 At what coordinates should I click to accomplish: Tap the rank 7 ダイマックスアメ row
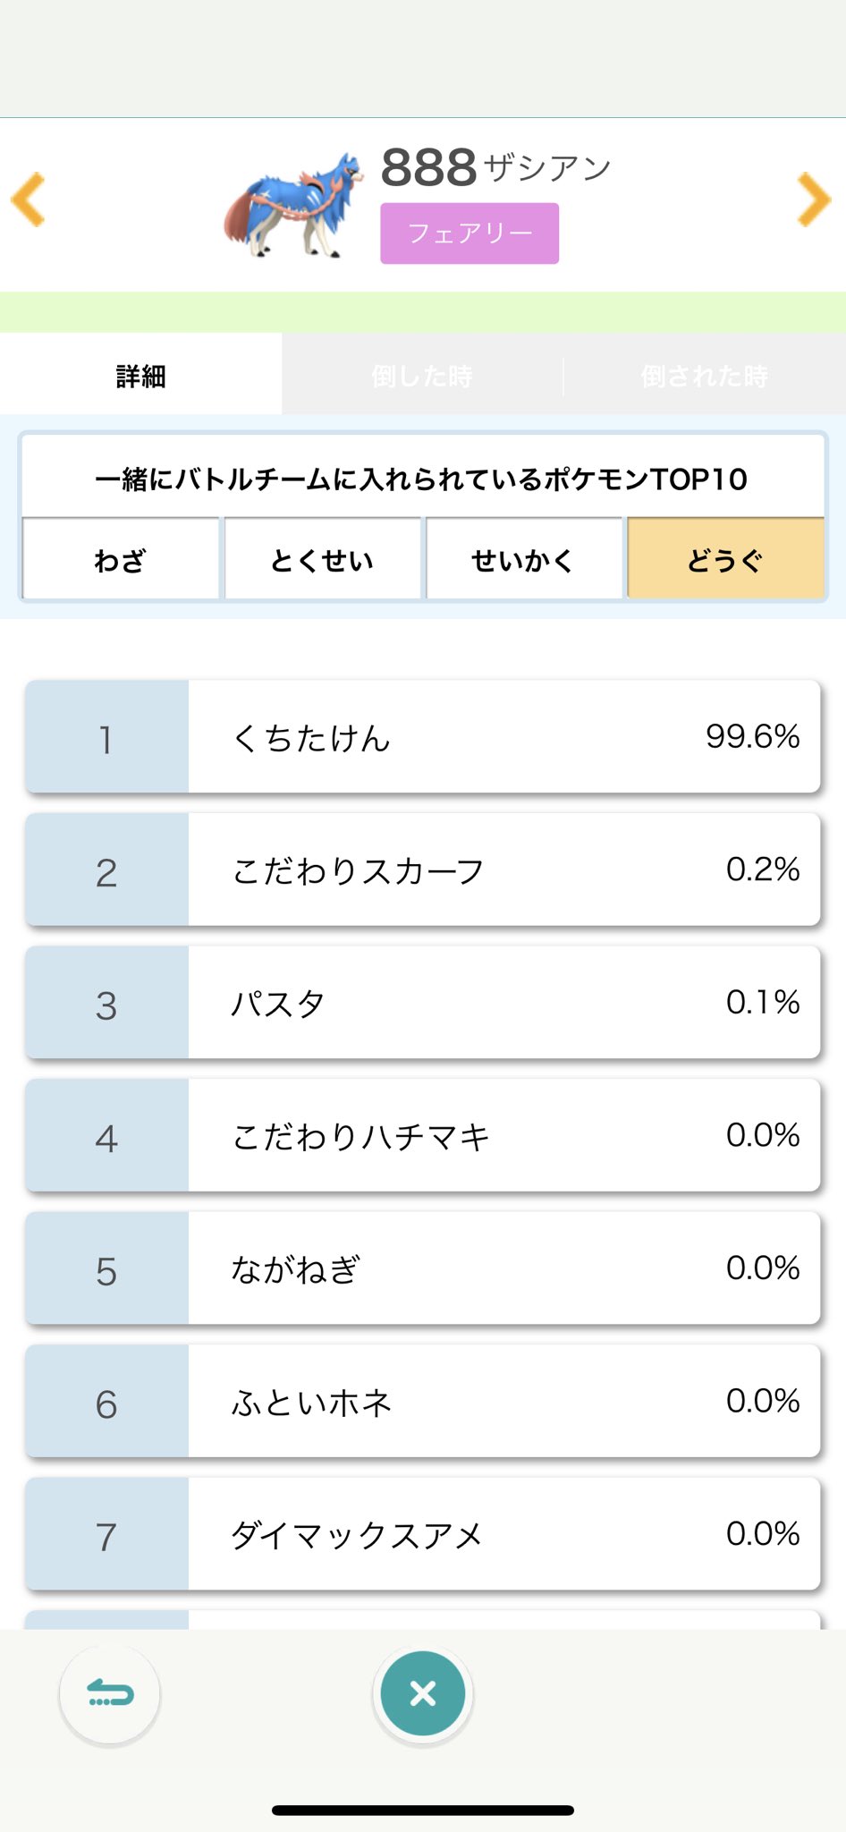click(x=422, y=1534)
